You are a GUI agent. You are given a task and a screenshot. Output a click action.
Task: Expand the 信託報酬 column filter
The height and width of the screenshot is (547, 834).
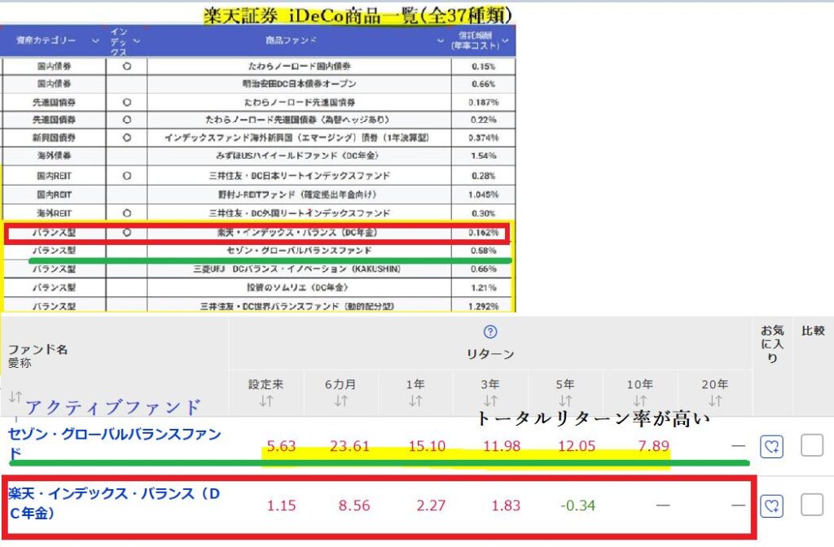pos(505,40)
